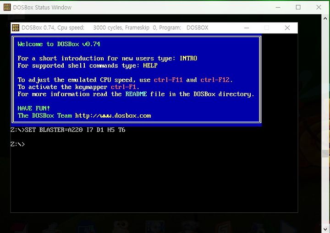The image size is (330, 233).
Task: Click 'Program: DOSBOX' in the title bar
Action: pos(183,28)
